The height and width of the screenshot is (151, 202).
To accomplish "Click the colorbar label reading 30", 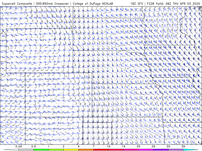I will (168, 146).
